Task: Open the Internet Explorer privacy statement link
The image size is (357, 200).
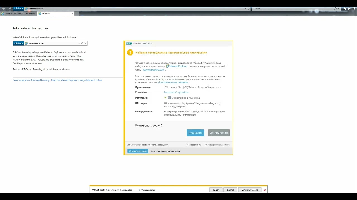Action: pos(76,80)
